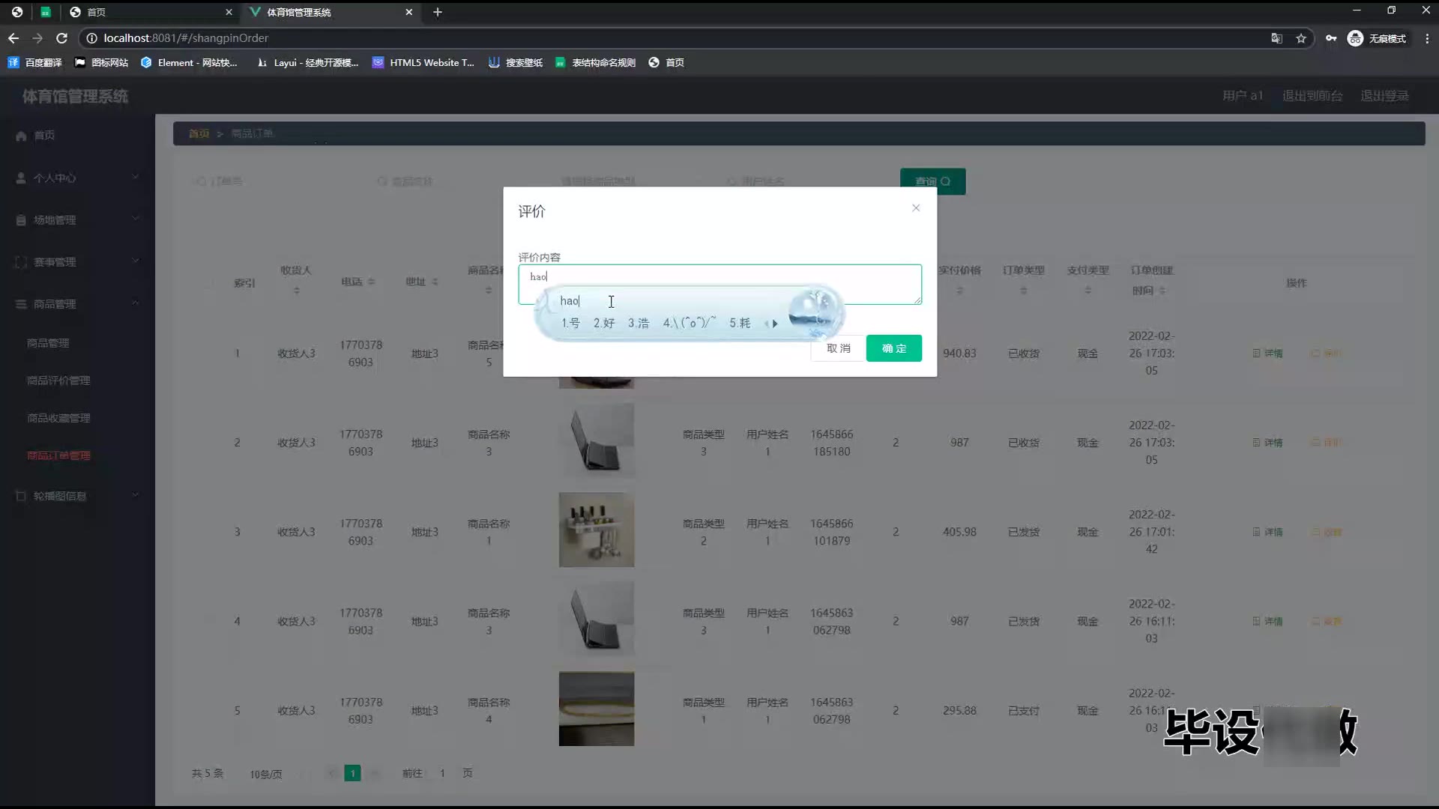Select IME candidate 2 好
This screenshot has width=1439, height=809.
[604, 323]
